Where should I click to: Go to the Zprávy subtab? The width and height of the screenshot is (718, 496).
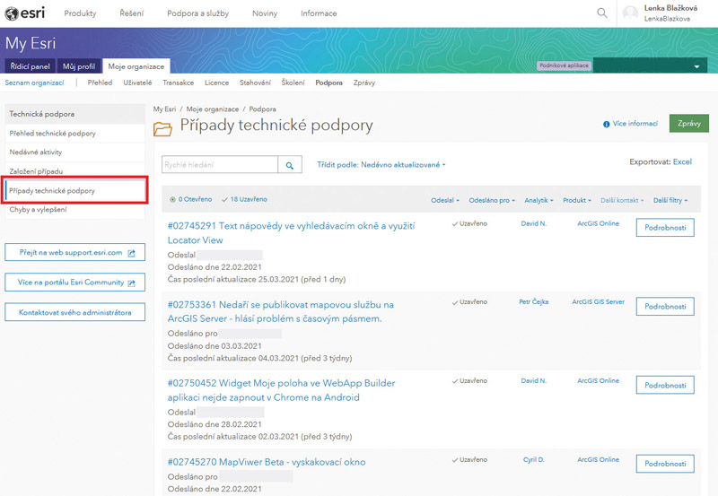364,83
